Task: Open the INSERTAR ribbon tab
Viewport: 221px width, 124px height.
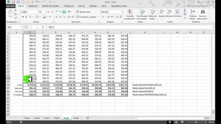Action: point(33,6)
